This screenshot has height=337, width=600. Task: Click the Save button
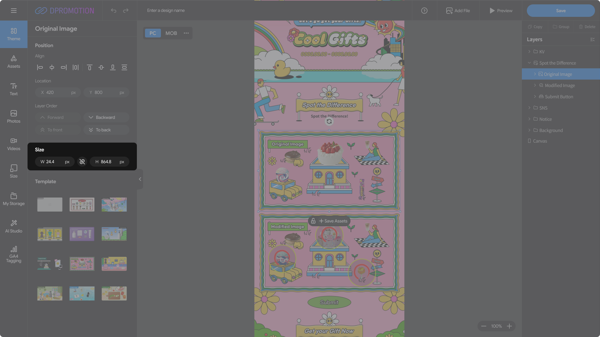click(x=561, y=11)
